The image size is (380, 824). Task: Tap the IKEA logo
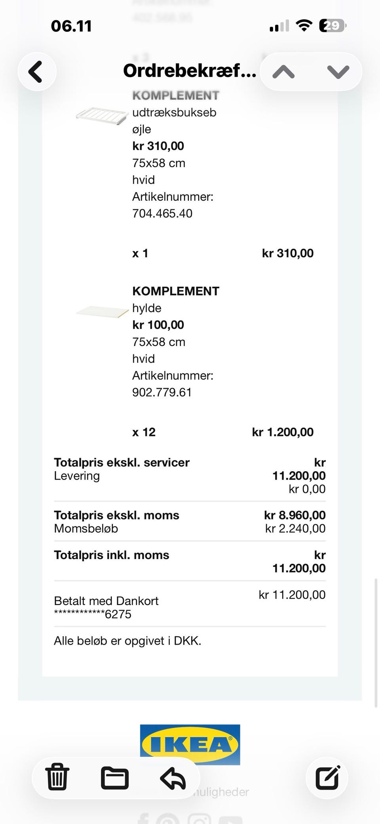point(190,744)
